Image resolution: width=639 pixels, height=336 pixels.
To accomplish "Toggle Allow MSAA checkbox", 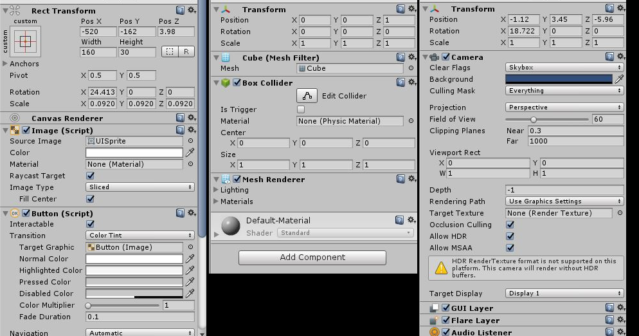I will pos(510,248).
